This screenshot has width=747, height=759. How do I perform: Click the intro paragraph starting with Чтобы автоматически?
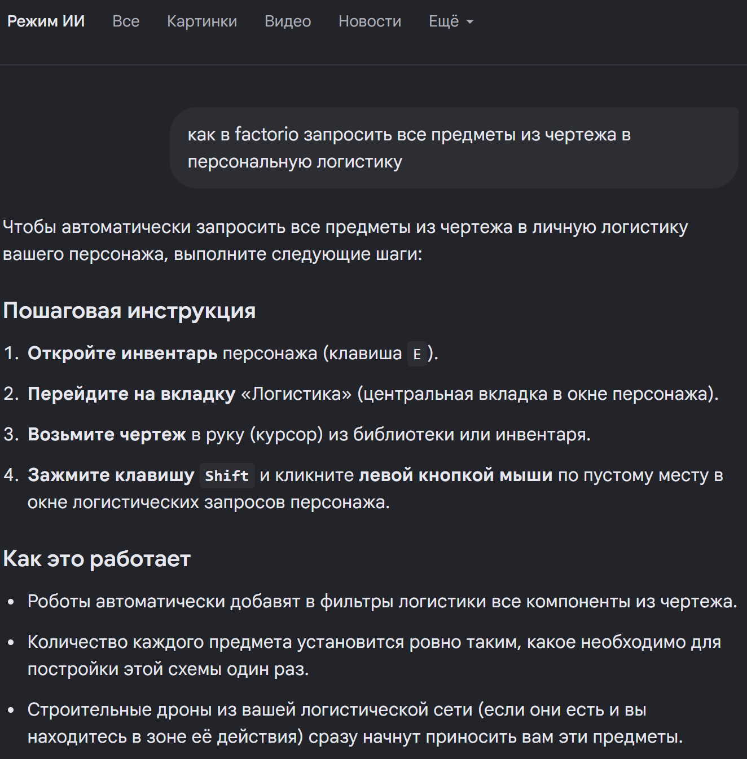[x=345, y=241]
